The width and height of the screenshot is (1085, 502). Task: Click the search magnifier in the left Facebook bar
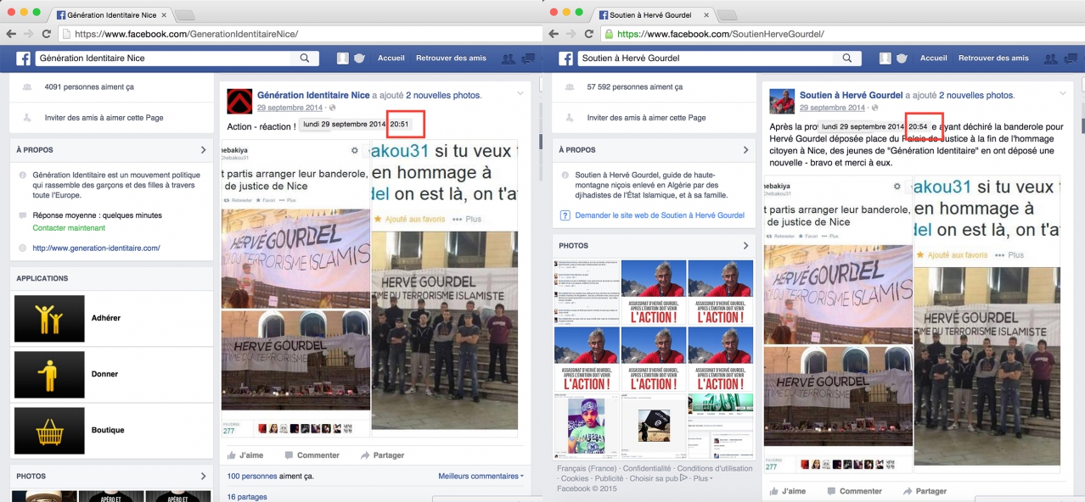click(305, 59)
